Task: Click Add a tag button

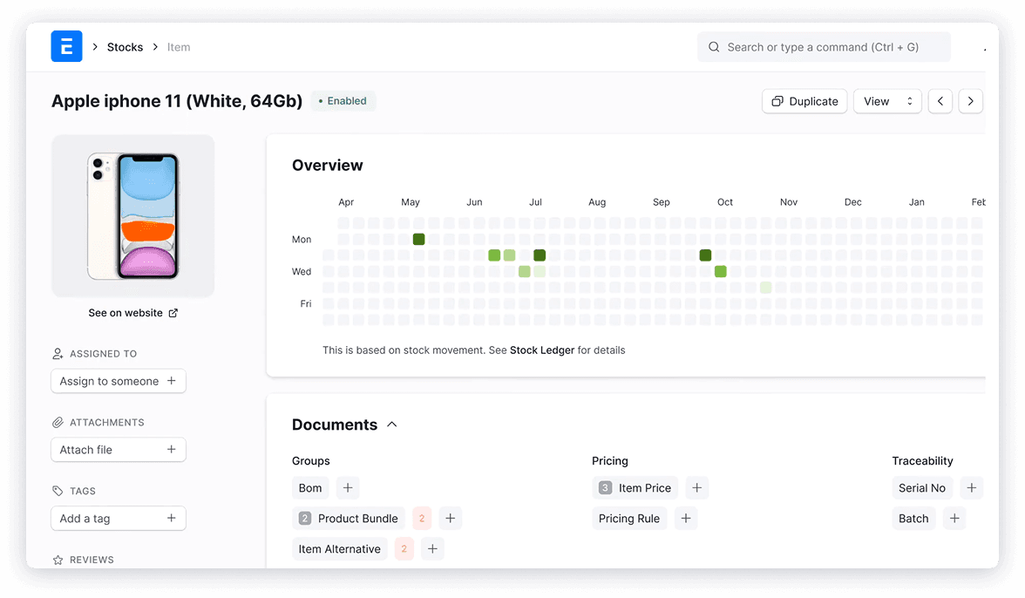Action: pos(119,519)
